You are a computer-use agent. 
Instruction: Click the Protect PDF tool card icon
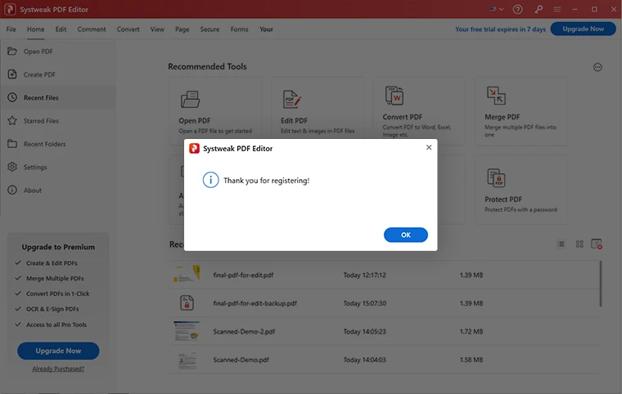point(496,177)
